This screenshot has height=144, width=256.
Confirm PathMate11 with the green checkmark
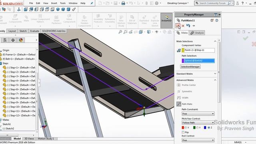point(178,26)
